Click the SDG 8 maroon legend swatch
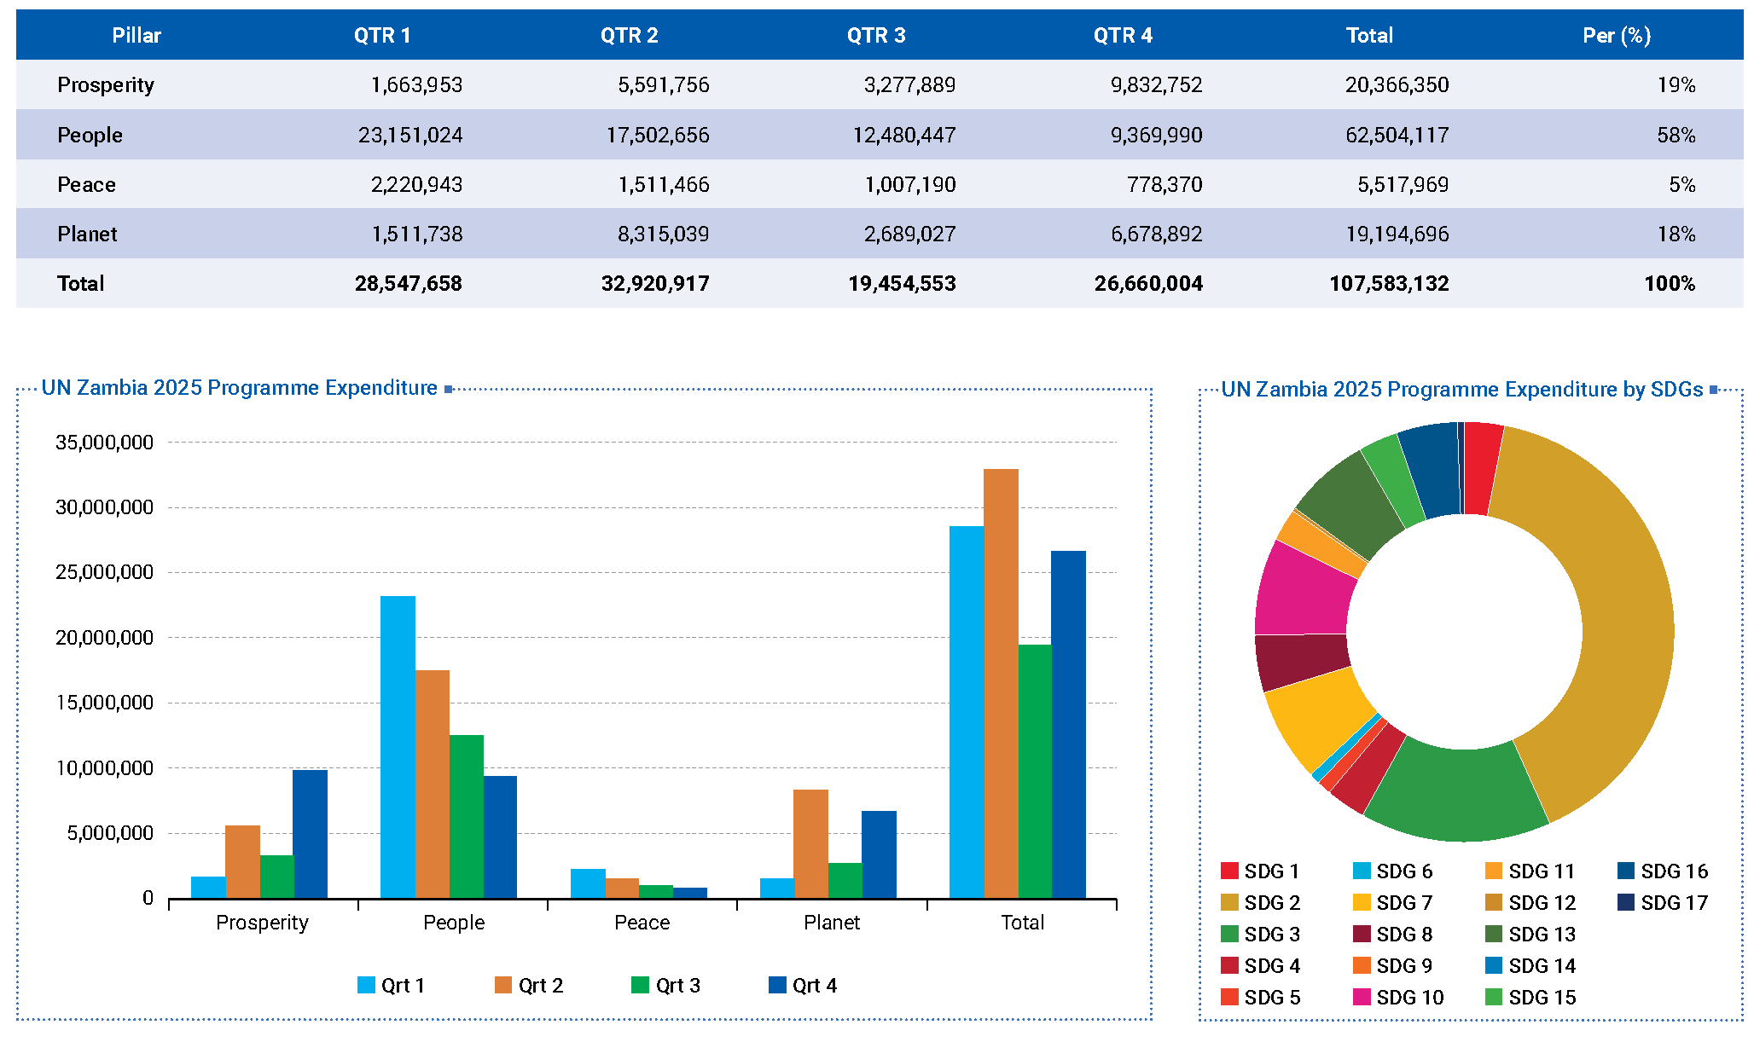 pyautogui.click(x=1362, y=934)
